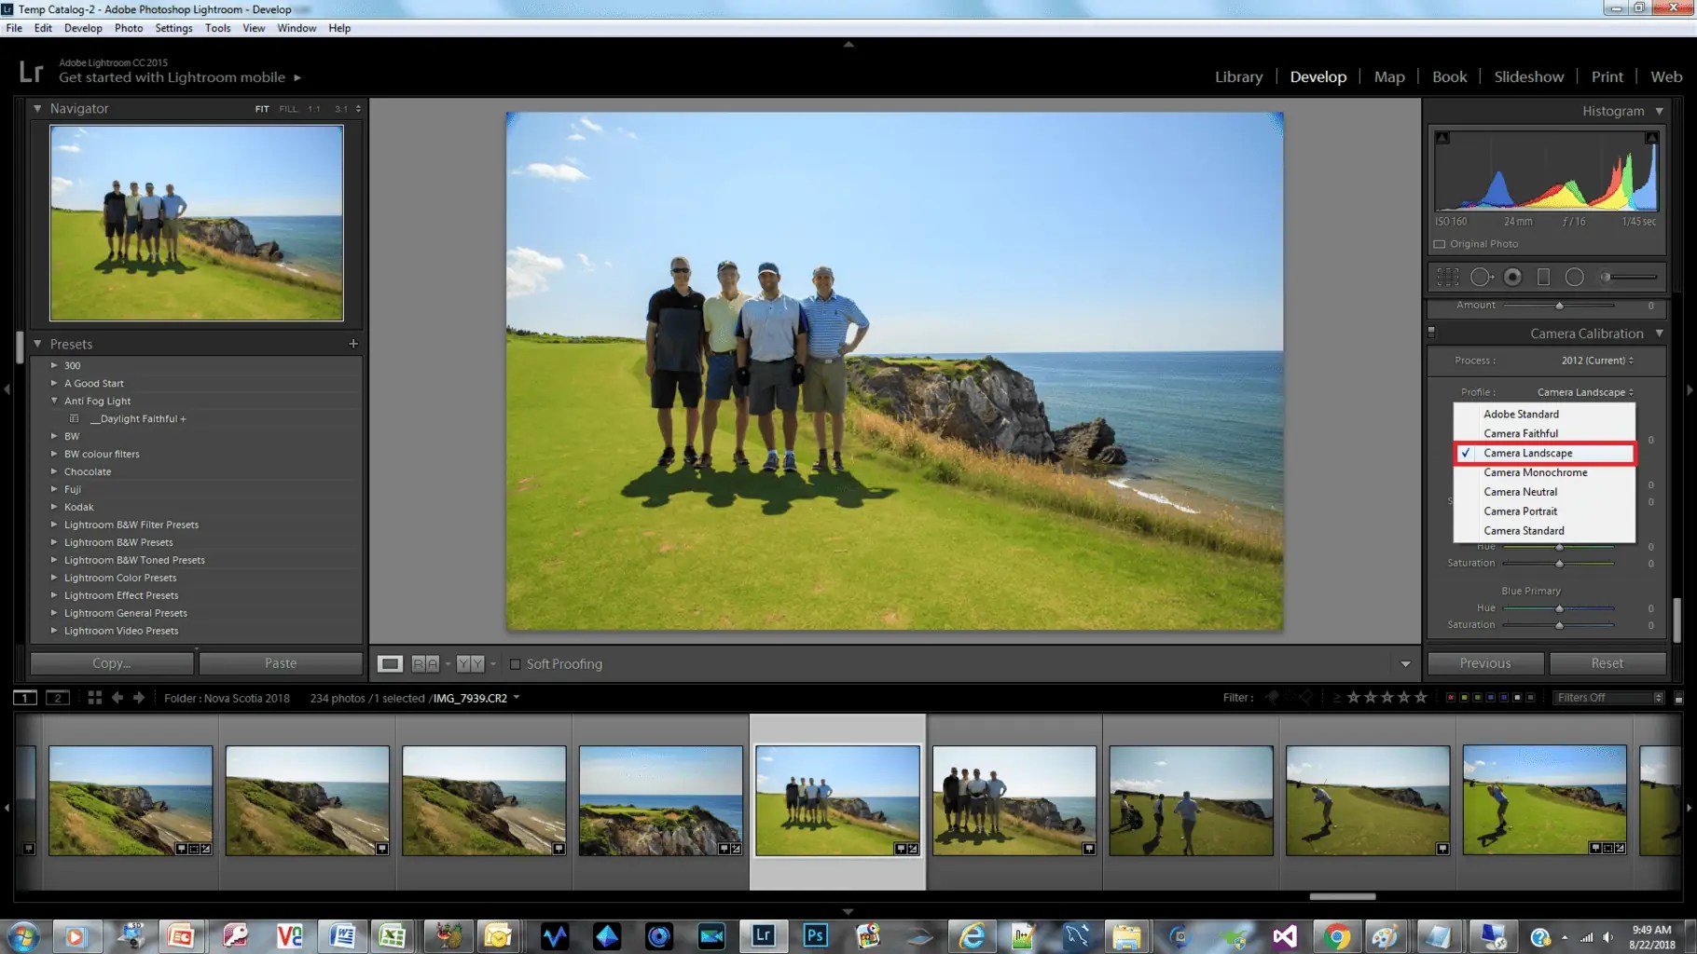Open the Profile dropdown showing Camera Landscape
The image size is (1697, 954).
click(1584, 391)
